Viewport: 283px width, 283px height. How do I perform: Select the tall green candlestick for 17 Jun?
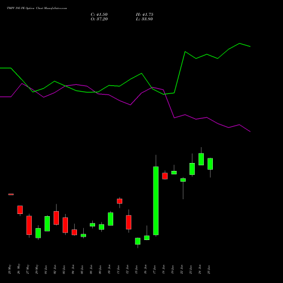[156, 200]
